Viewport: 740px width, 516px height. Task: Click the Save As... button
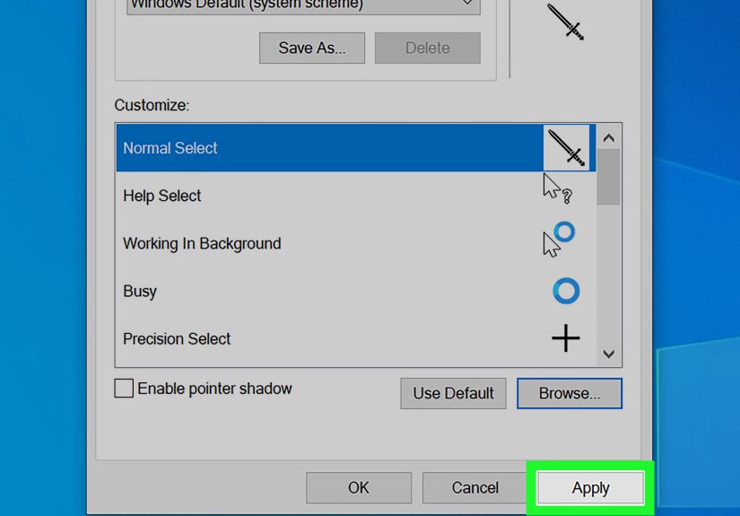312,48
